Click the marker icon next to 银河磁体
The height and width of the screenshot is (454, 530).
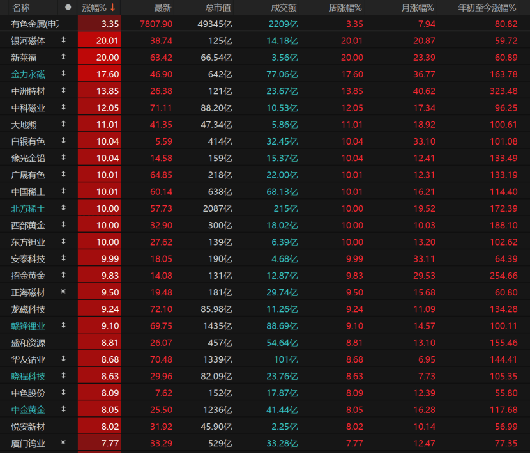pos(63,40)
